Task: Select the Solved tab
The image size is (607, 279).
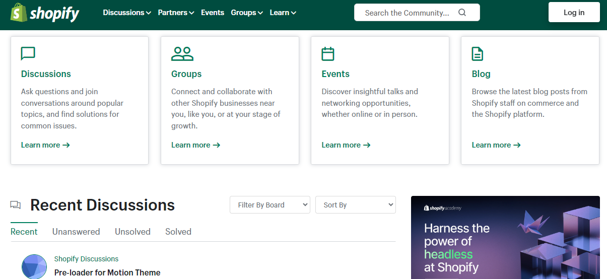Action: 178,232
